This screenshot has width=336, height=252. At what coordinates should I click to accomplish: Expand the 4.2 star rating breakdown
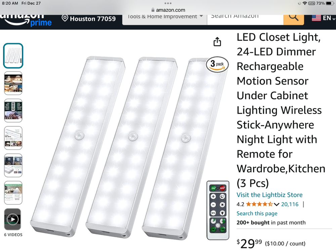point(276,204)
